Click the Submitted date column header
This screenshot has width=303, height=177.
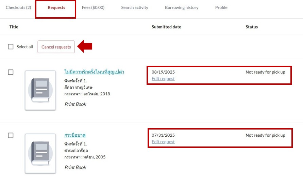pyautogui.click(x=166, y=27)
